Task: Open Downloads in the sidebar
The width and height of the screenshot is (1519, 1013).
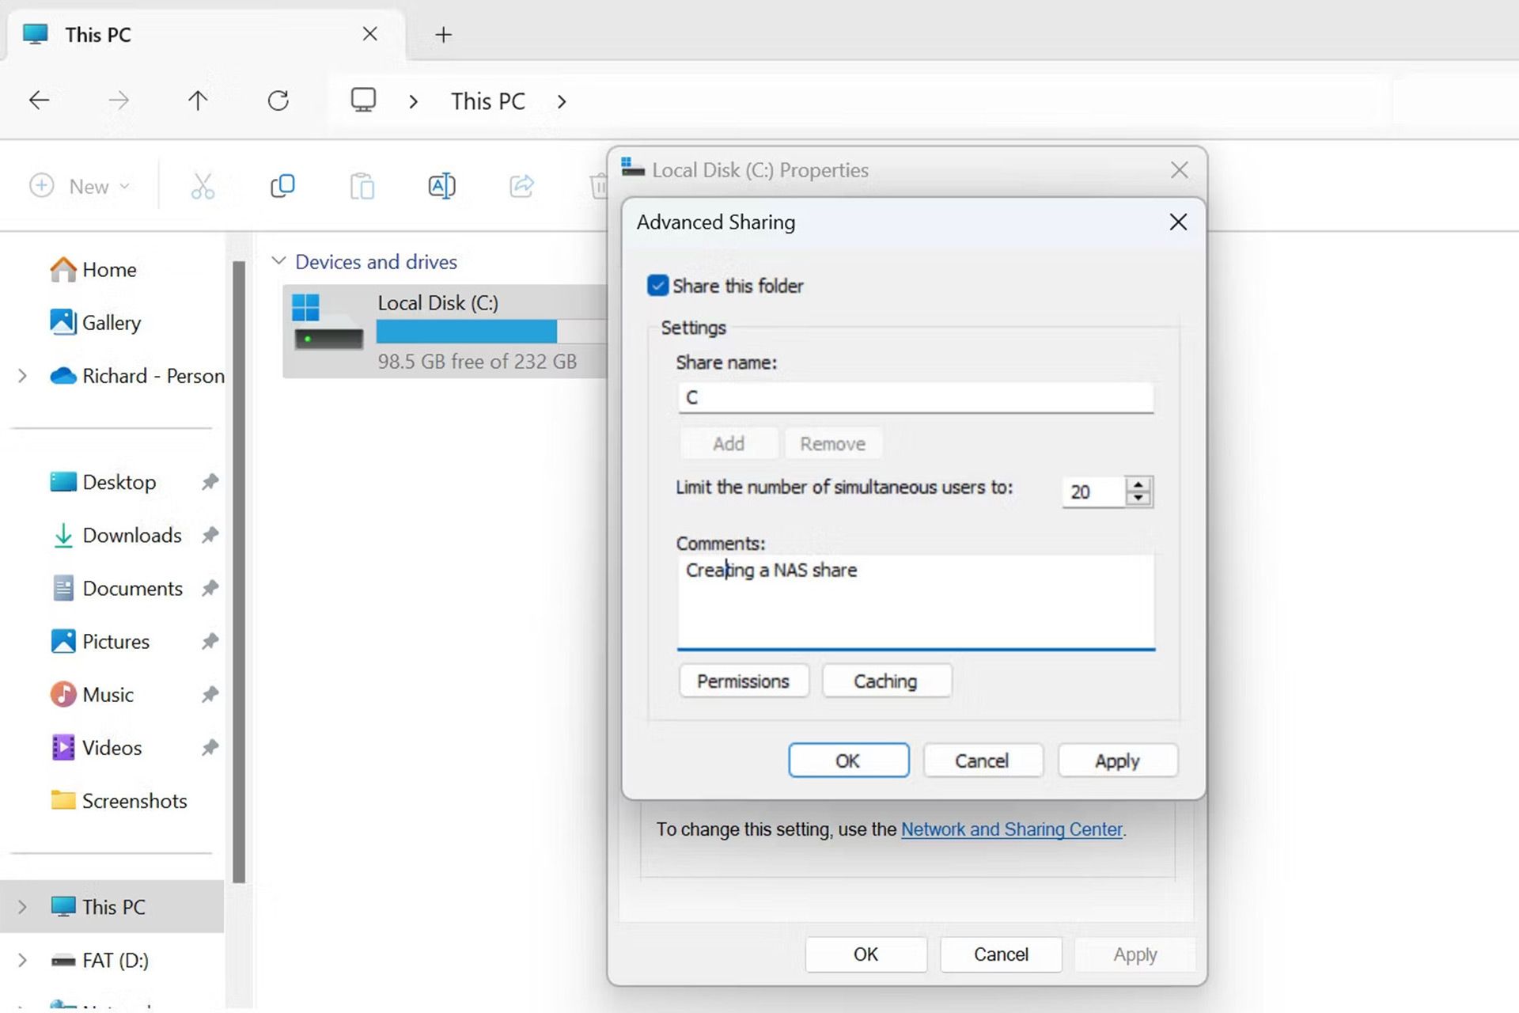Action: (131, 536)
